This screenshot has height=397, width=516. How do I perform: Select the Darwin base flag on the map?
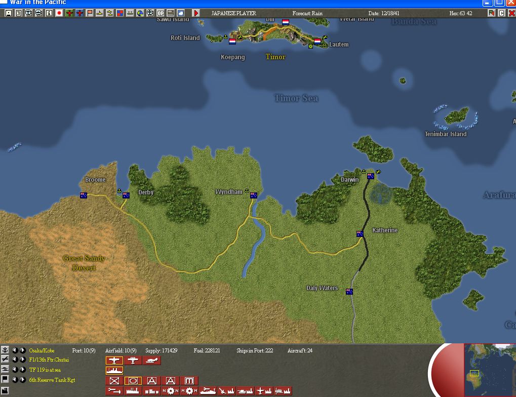[371, 176]
